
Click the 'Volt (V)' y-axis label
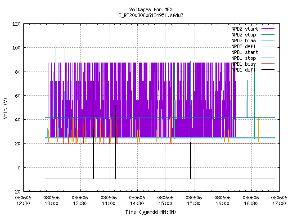tap(6, 108)
